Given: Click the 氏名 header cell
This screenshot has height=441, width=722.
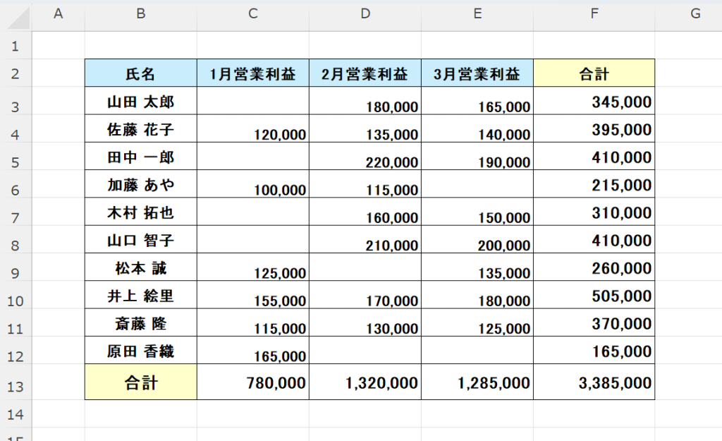Looking at the screenshot, I should click(x=140, y=73).
